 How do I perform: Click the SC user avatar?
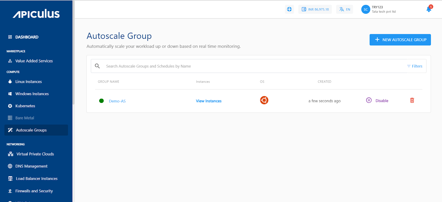point(365,9)
